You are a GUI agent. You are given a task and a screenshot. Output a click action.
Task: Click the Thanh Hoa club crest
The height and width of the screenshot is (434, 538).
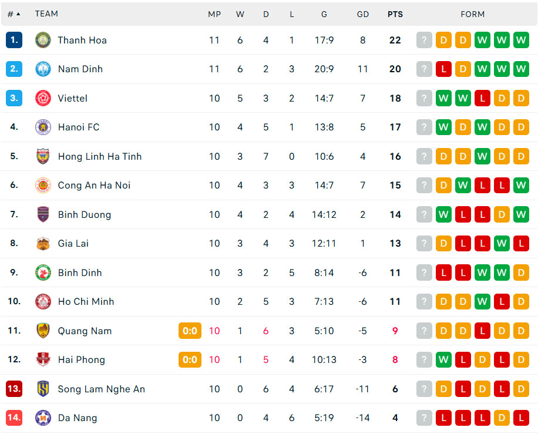coord(43,40)
